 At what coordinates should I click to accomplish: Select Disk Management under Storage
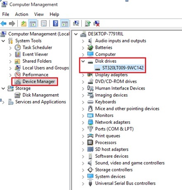coord(40,95)
